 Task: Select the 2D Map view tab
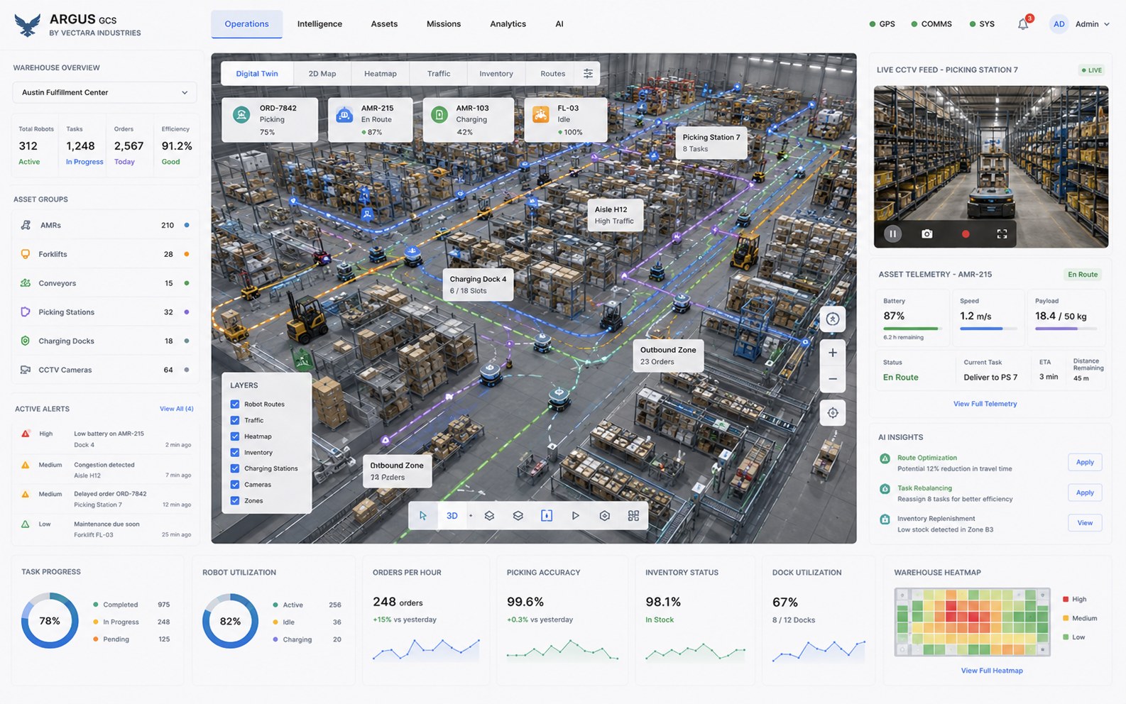(x=322, y=74)
